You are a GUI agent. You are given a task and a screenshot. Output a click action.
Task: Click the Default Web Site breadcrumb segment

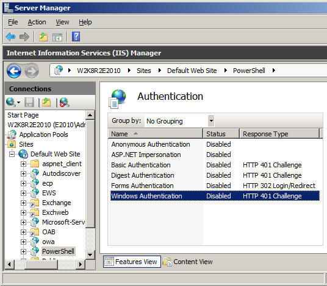pyautogui.click(x=192, y=71)
